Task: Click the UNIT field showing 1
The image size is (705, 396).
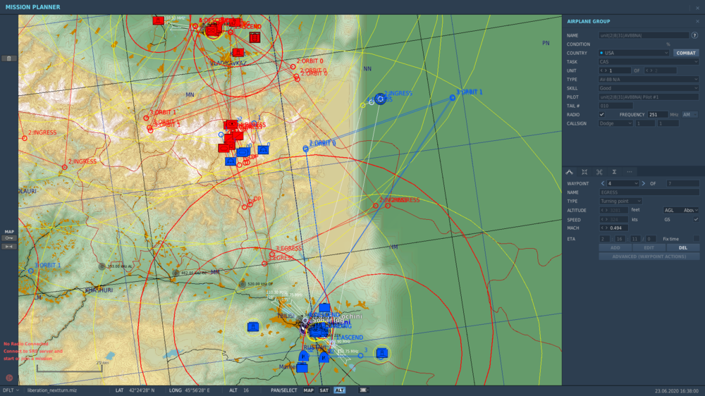Action: 615,70
